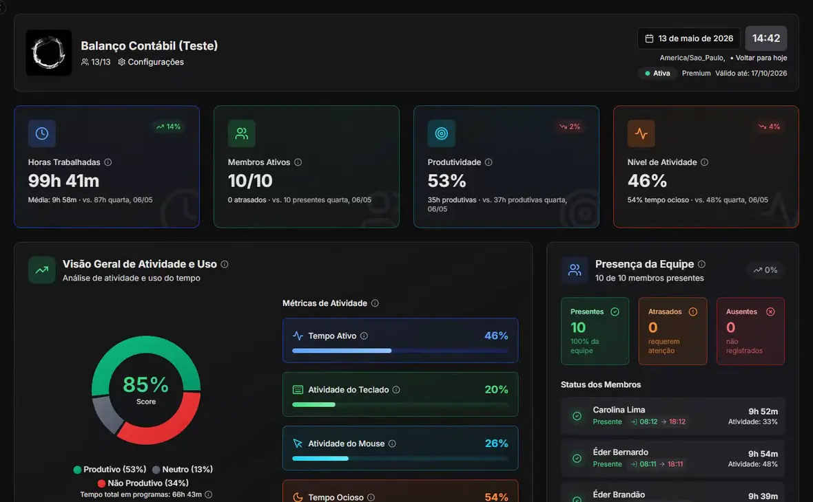Click the Atividade do Teclado info icon
Image resolution: width=813 pixels, height=502 pixels.
click(x=396, y=390)
